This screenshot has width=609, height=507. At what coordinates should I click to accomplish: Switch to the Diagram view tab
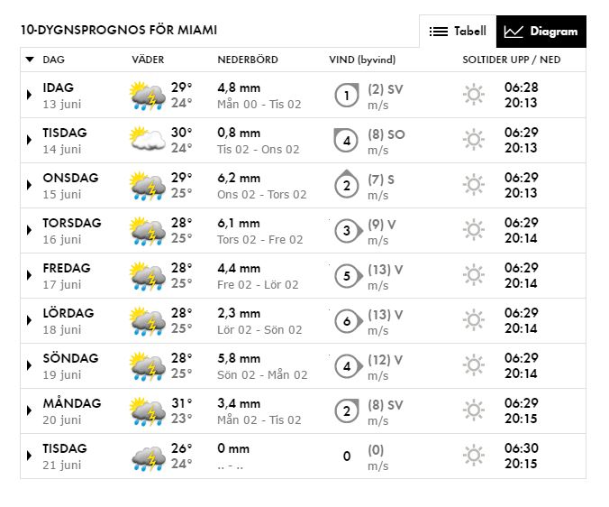(541, 32)
